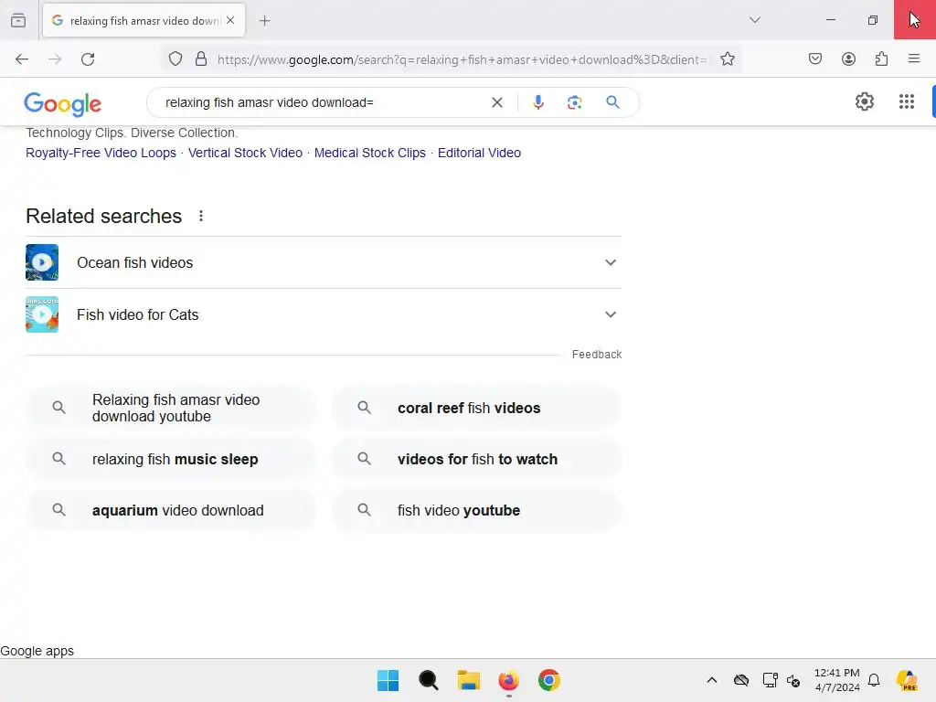Reload the current Google results page
Screen dimensions: 936x702
pos(88,59)
